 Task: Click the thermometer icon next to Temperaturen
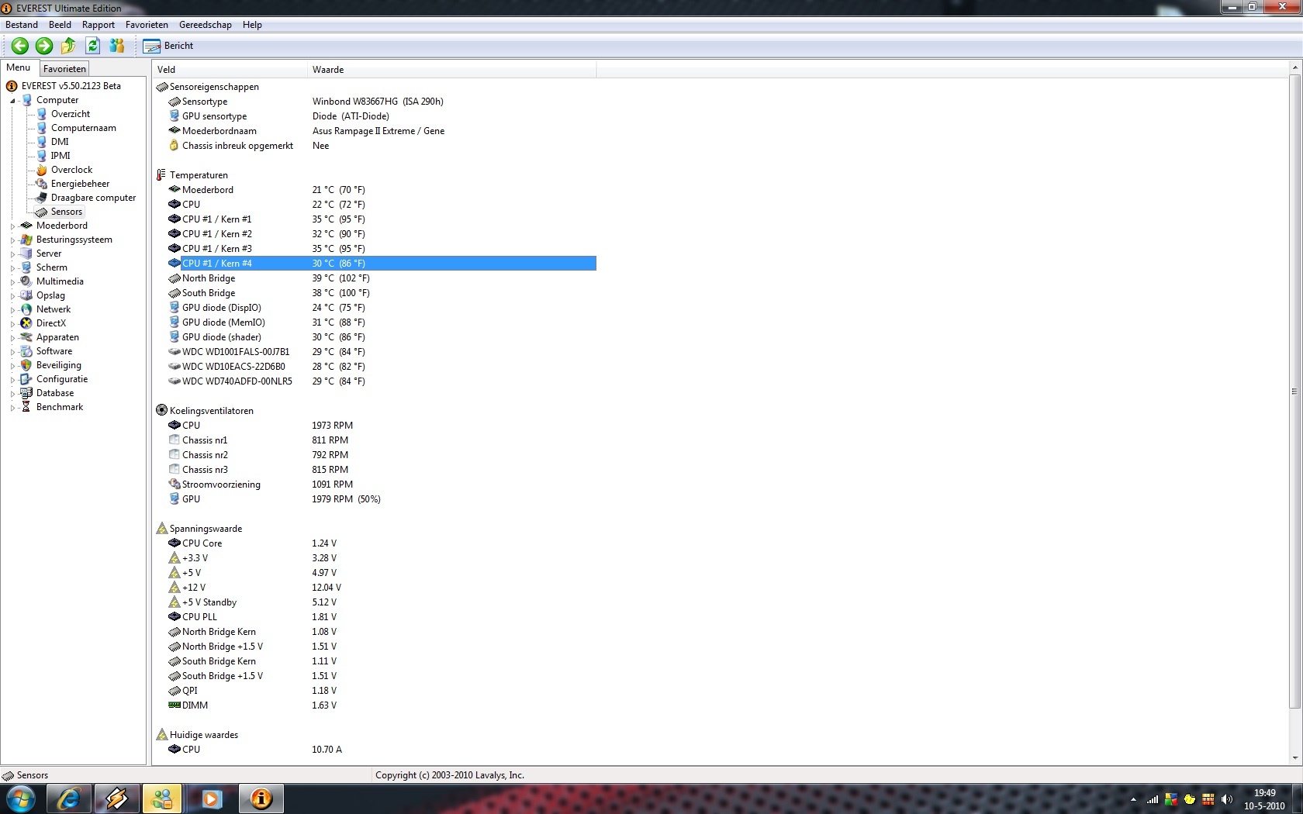(x=161, y=175)
